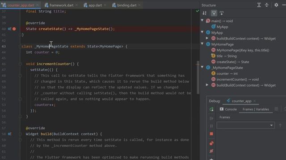Click the Pause Program debug icon

[211, 126]
